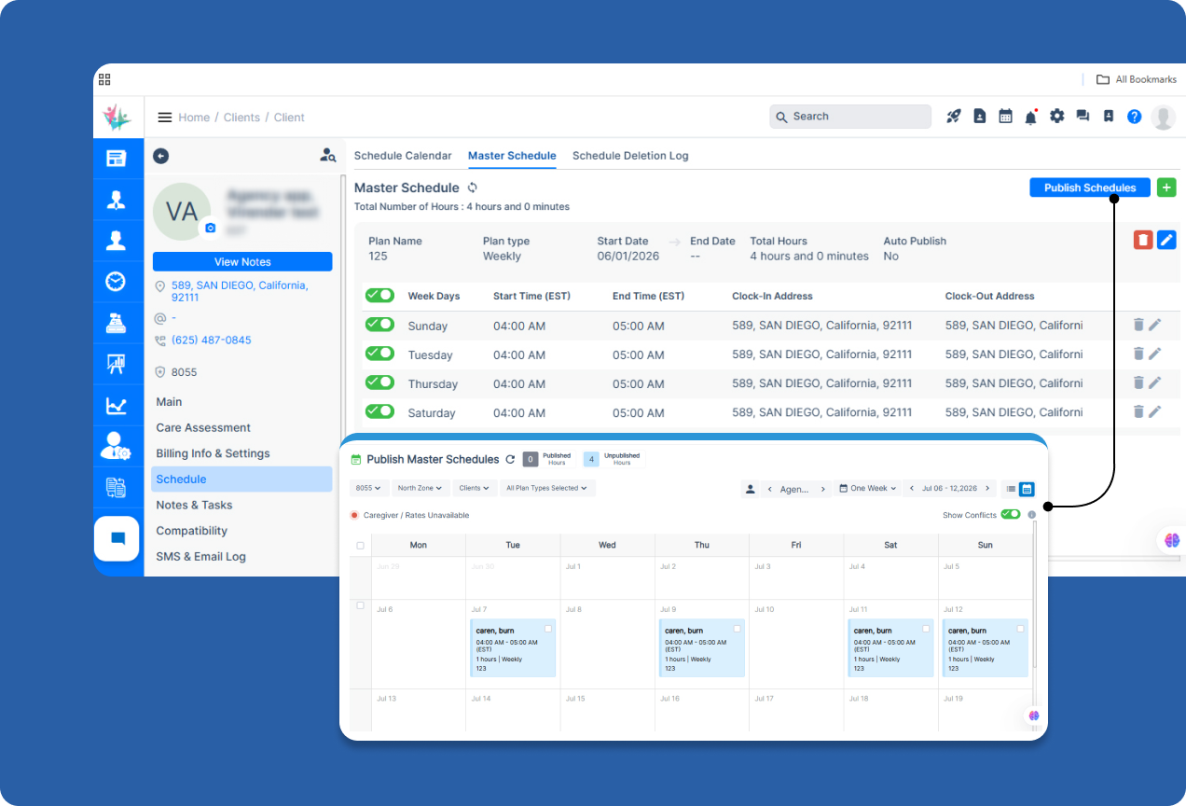
Task: Switch to list view in publish panel
Action: coord(1011,489)
